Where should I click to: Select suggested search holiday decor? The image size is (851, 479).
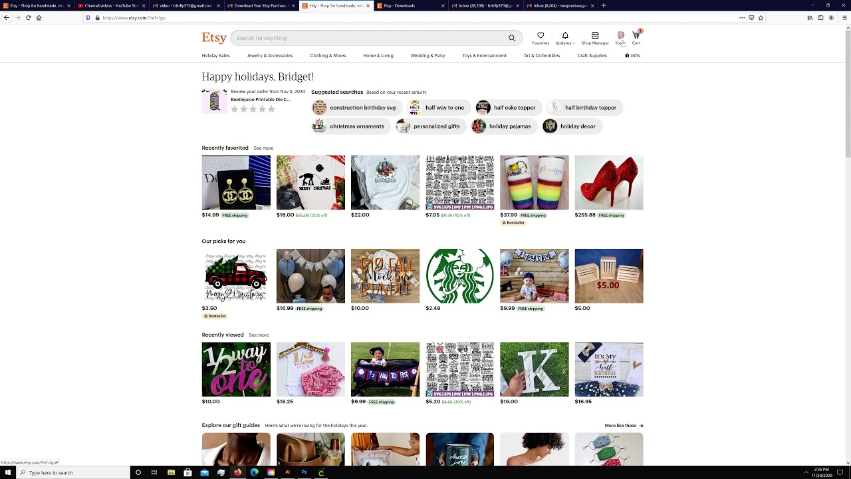(572, 126)
